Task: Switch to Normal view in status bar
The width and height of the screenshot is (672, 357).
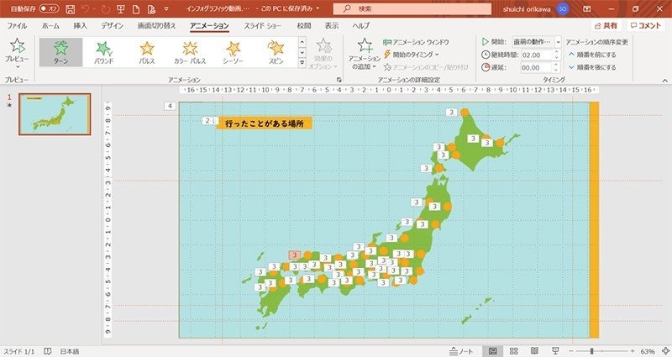Action: pyautogui.click(x=493, y=351)
